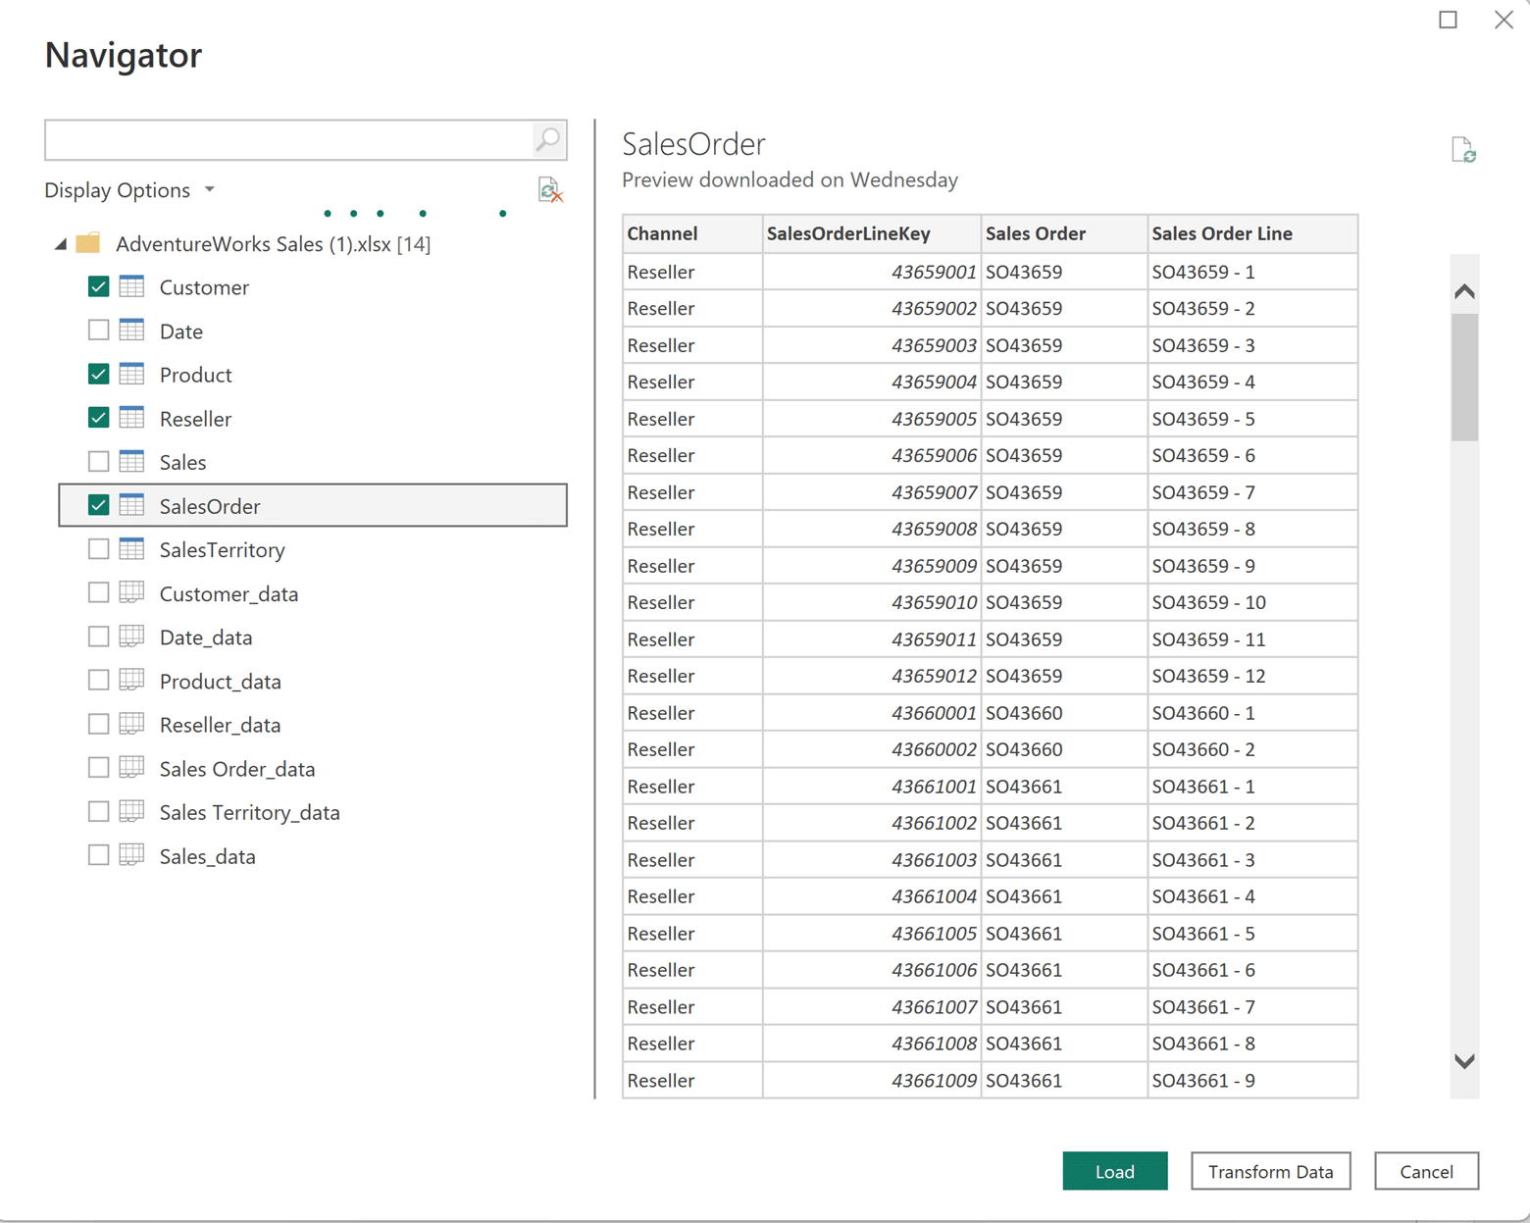Screen dimensions: 1530x1223
Task: Click the table icon next to Date
Action: (x=131, y=331)
